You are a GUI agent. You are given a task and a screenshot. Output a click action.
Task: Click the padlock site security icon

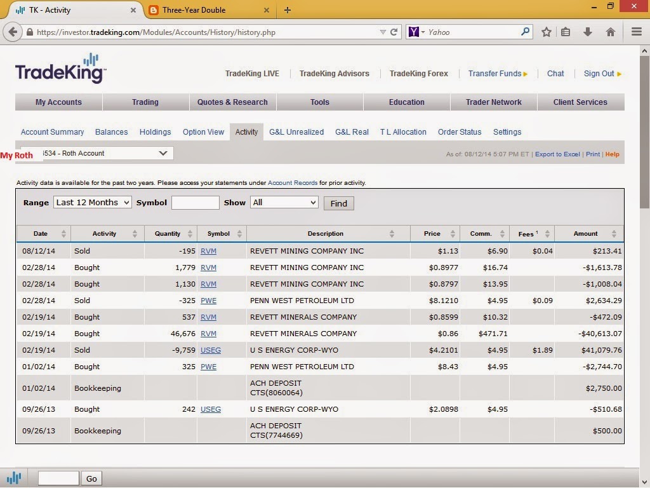click(x=30, y=32)
